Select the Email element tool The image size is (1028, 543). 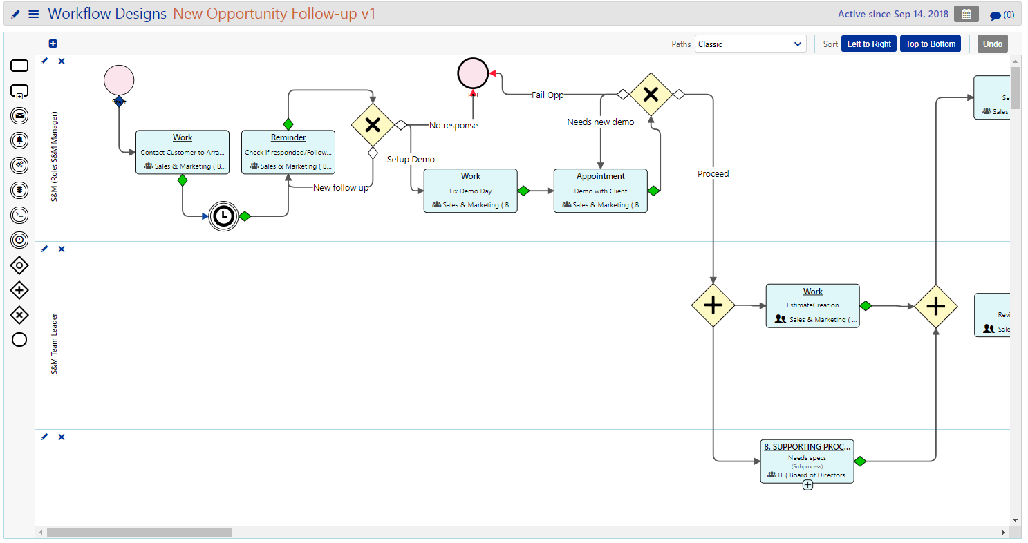tap(19, 115)
